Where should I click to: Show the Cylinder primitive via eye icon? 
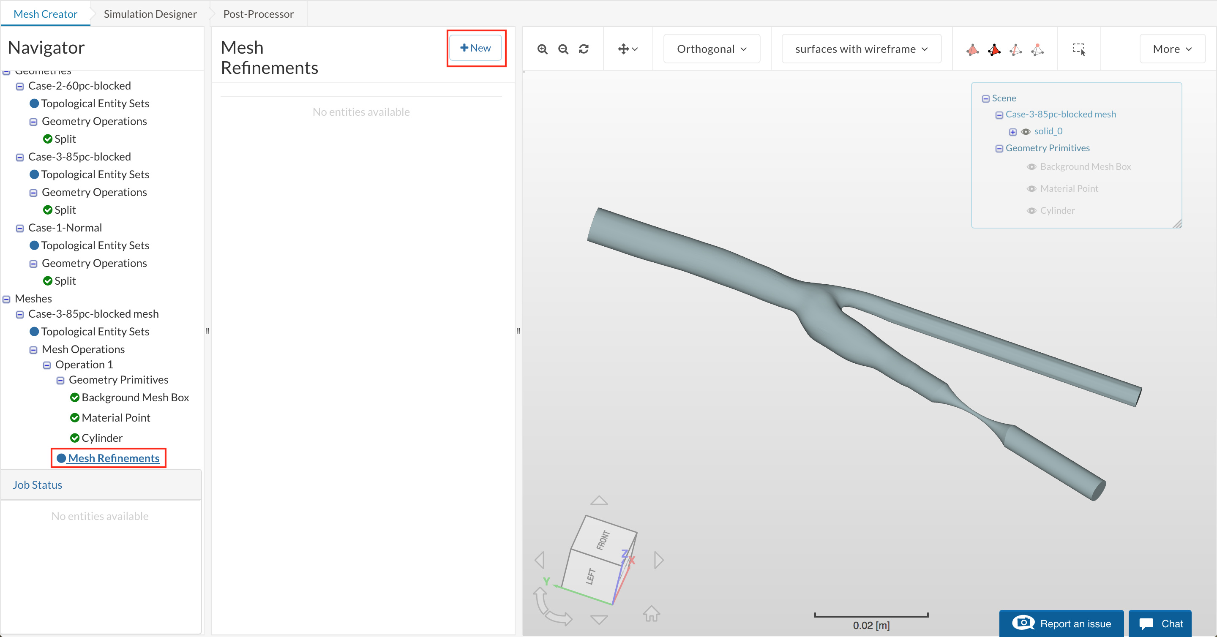pyautogui.click(x=1032, y=211)
